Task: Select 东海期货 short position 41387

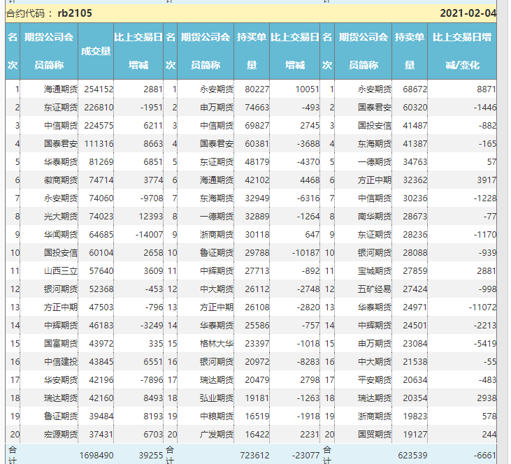Action: click(415, 144)
